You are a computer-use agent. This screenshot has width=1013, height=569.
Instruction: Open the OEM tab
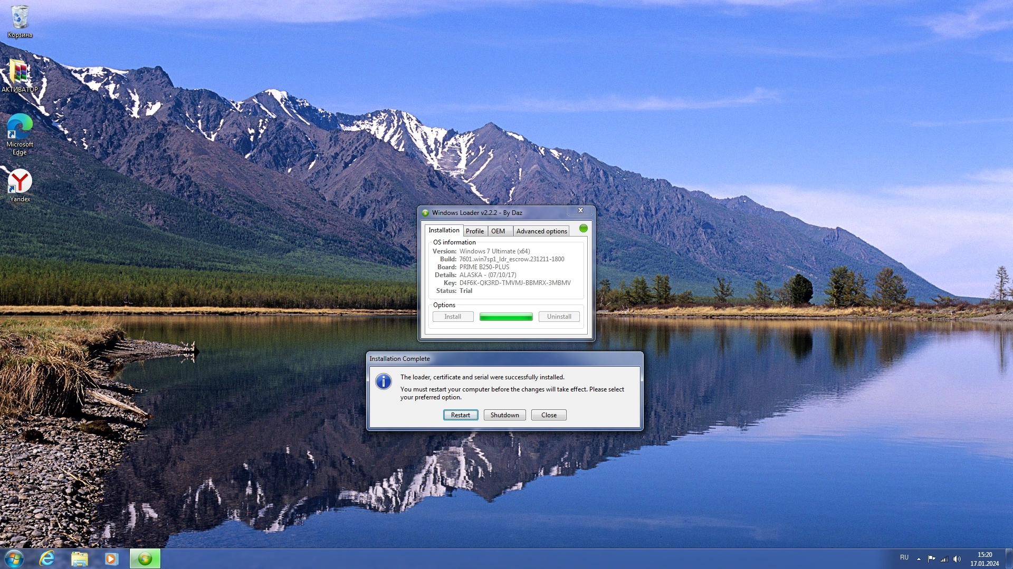pyautogui.click(x=498, y=231)
